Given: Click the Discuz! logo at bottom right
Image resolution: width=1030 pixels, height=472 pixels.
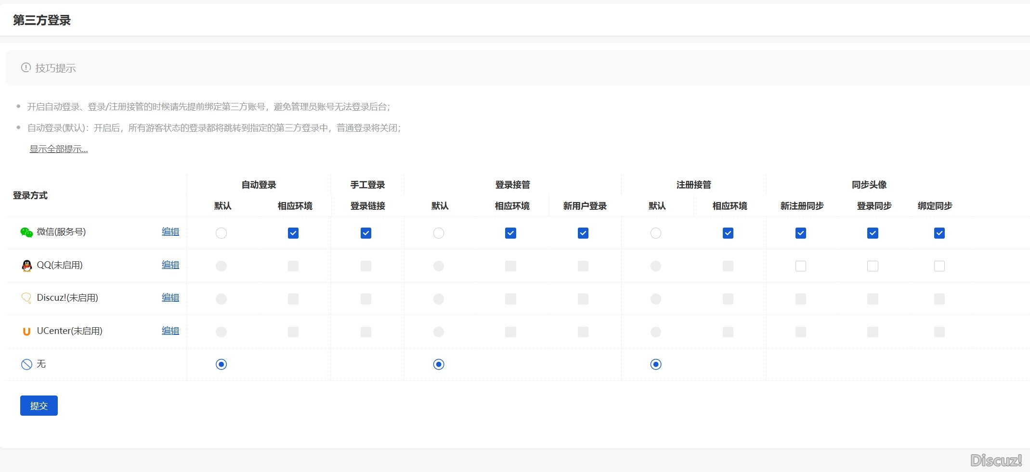Looking at the screenshot, I should 995,460.
